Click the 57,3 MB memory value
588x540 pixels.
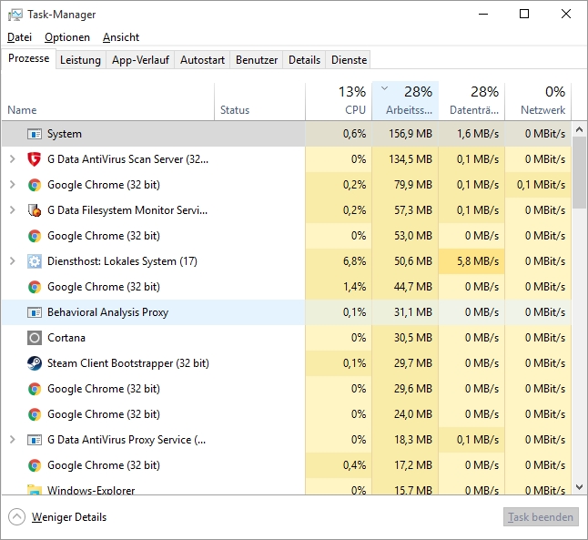point(413,210)
